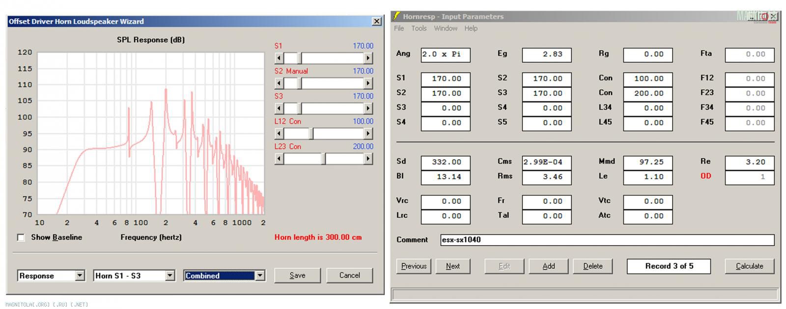786x309 pixels.
Task: Click the Save button in wizard
Action: (297, 276)
